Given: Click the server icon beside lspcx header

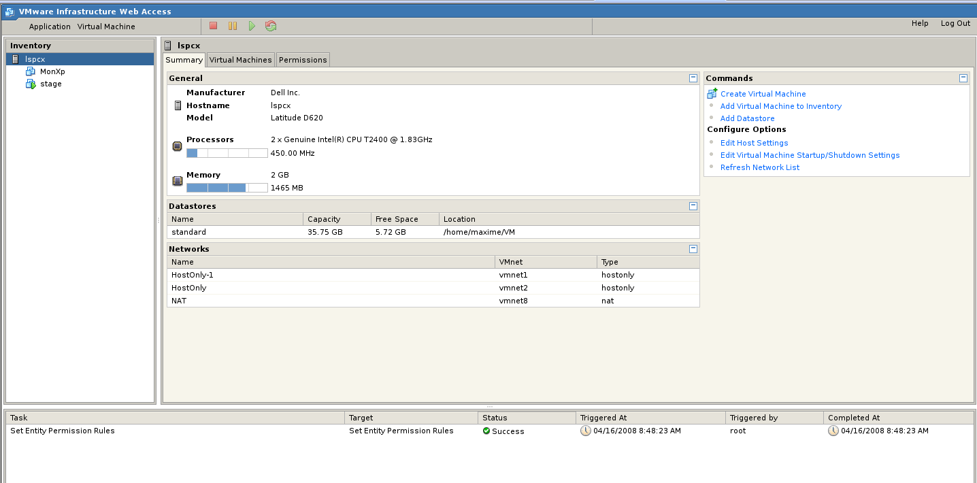Looking at the screenshot, I should coord(169,46).
